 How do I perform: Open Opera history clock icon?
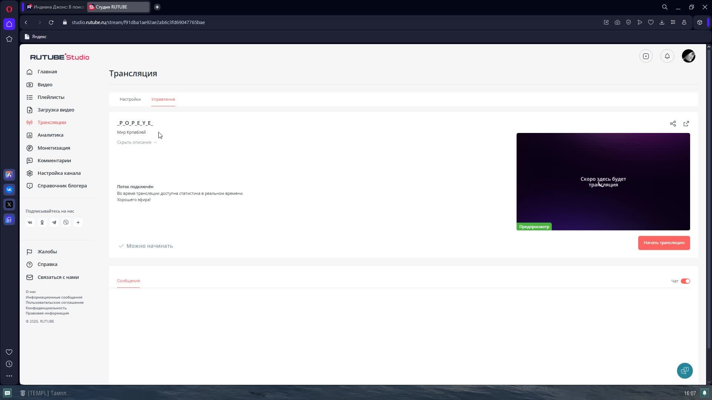coord(9,364)
